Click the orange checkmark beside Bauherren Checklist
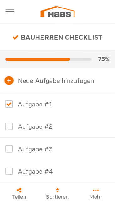This screenshot has width=115, height=204. point(15,37)
